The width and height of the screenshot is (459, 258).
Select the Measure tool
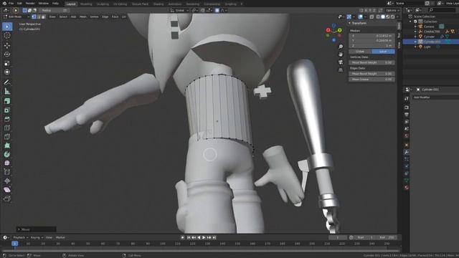point(7,91)
